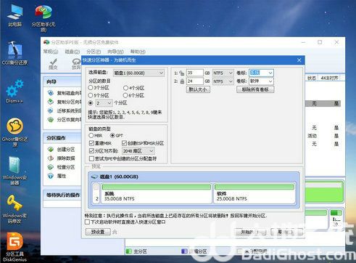Open the 常规(G) menu

tap(51, 52)
